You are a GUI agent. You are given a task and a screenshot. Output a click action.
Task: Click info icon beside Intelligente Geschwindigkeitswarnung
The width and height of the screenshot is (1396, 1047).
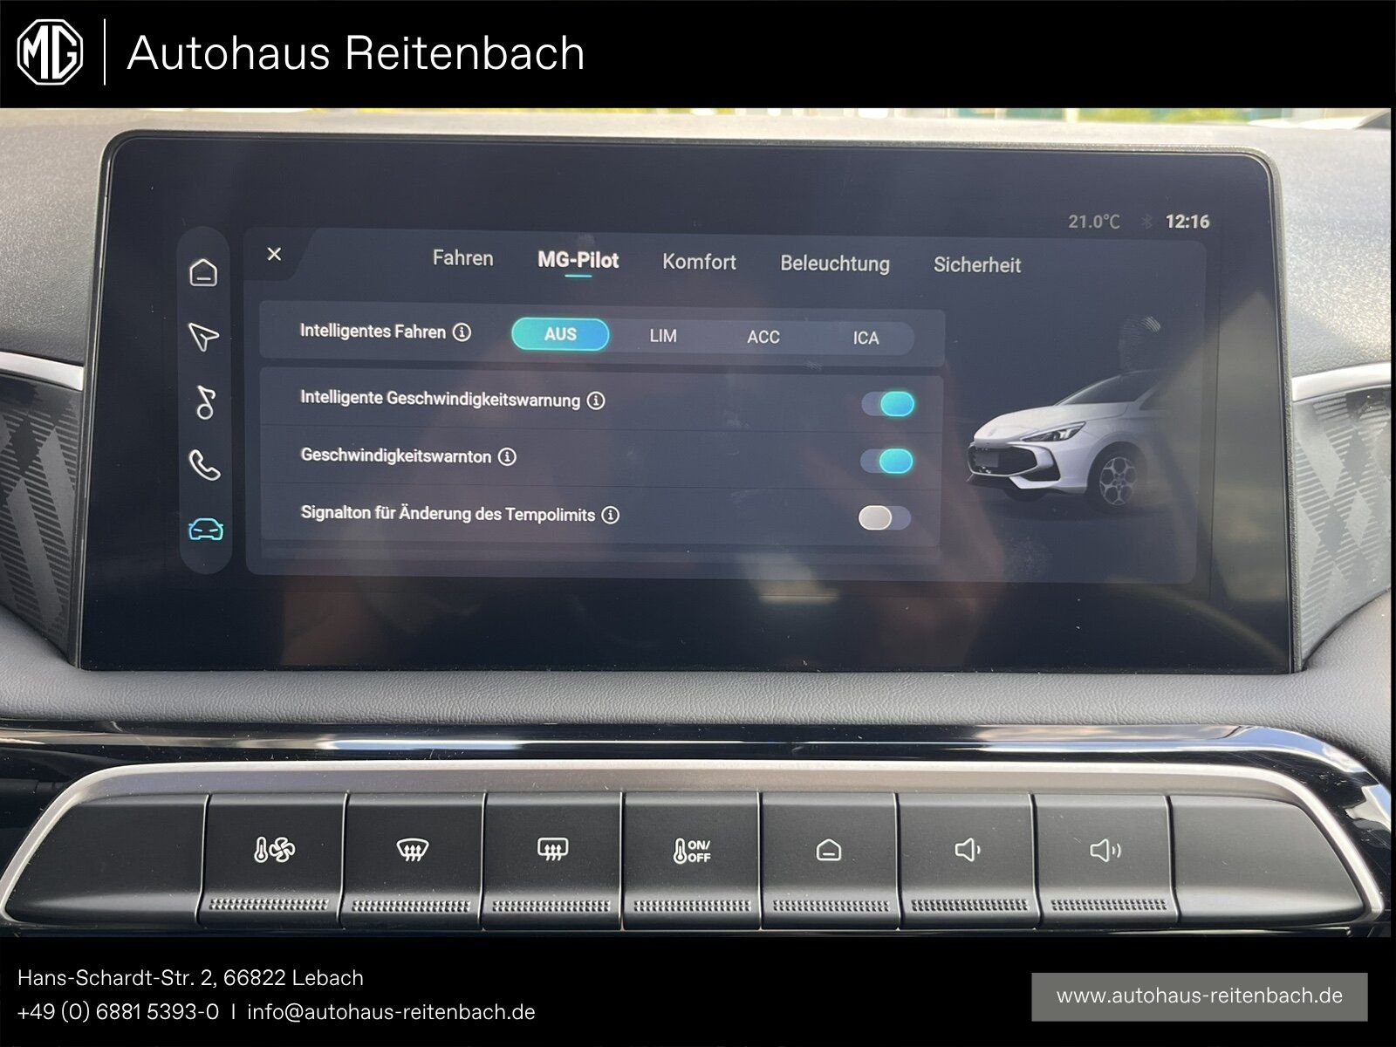596,400
